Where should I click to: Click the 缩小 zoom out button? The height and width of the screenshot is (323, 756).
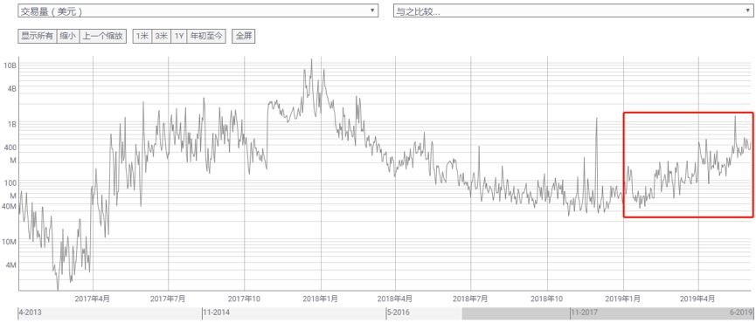click(x=68, y=36)
